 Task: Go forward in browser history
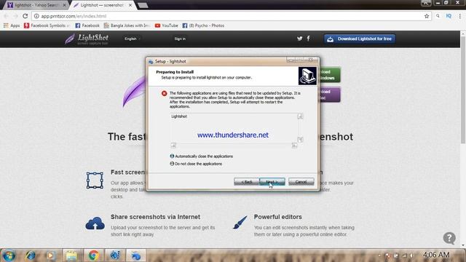point(15,16)
